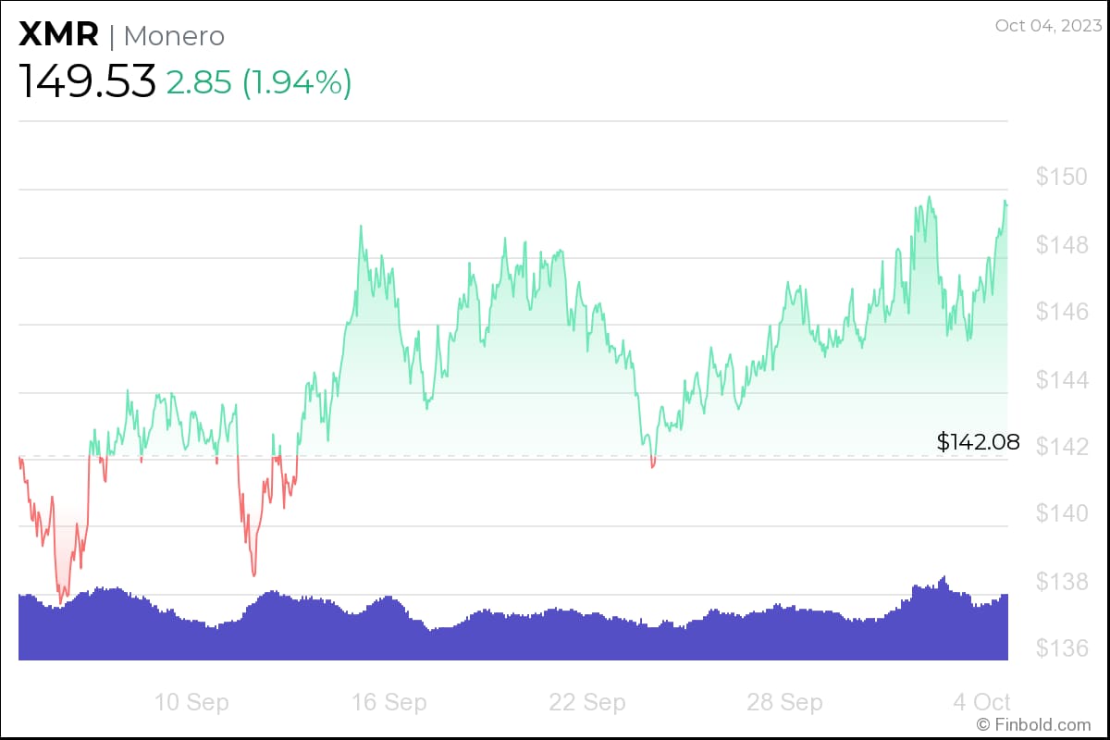Select the 16 Sep date marker

[x=388, y=702]
